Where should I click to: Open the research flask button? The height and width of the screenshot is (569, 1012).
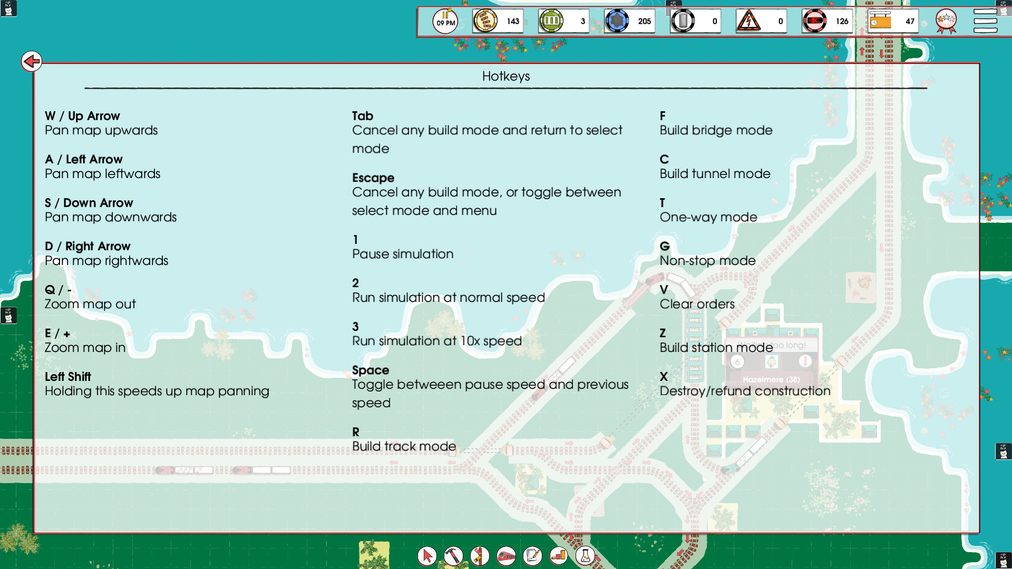pyautogui.click(x=585, y=555)
